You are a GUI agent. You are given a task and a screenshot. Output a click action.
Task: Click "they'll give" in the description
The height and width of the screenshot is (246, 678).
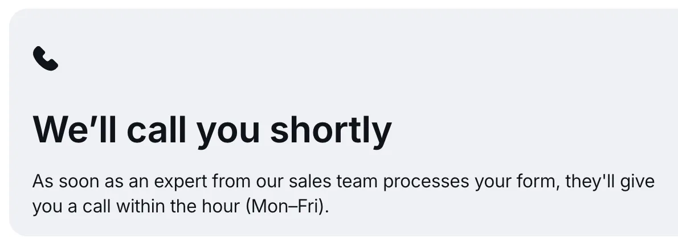point(610,182)
